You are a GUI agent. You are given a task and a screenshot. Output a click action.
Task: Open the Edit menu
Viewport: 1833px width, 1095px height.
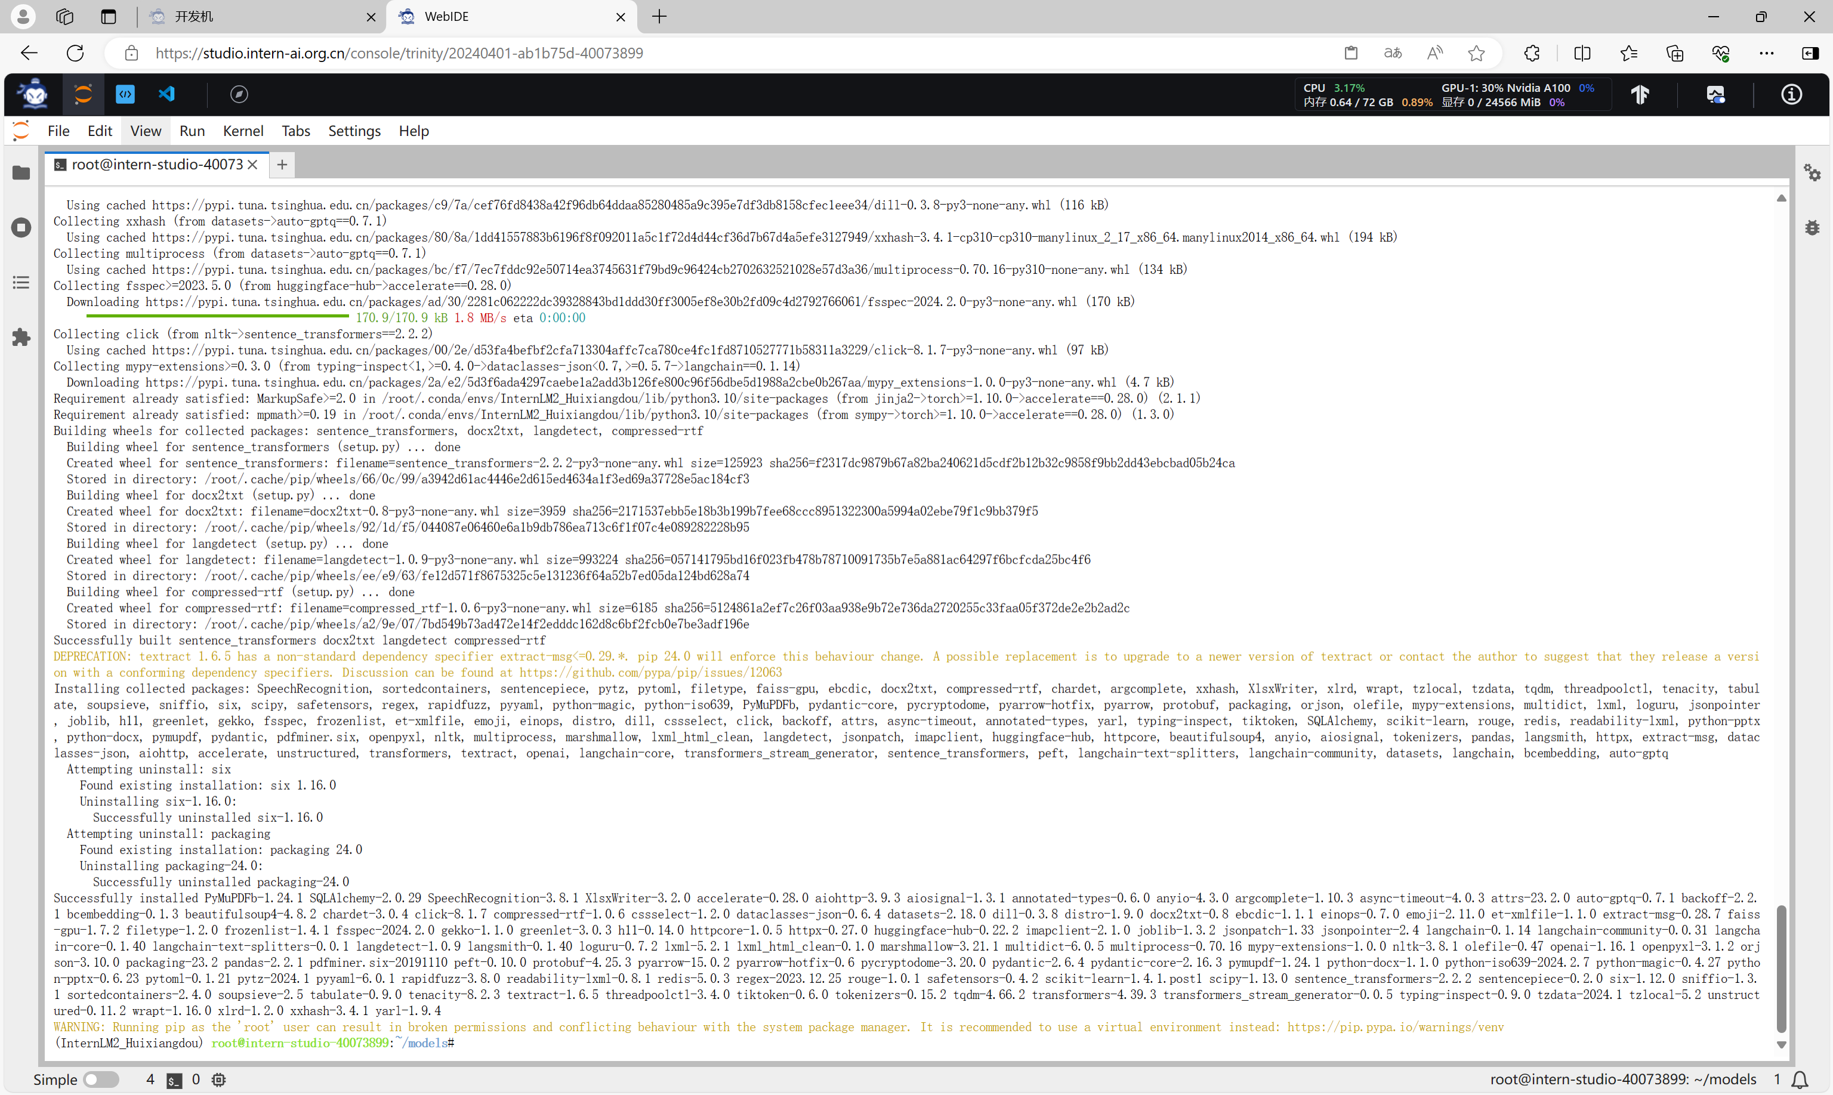click(x=100, y=131)
